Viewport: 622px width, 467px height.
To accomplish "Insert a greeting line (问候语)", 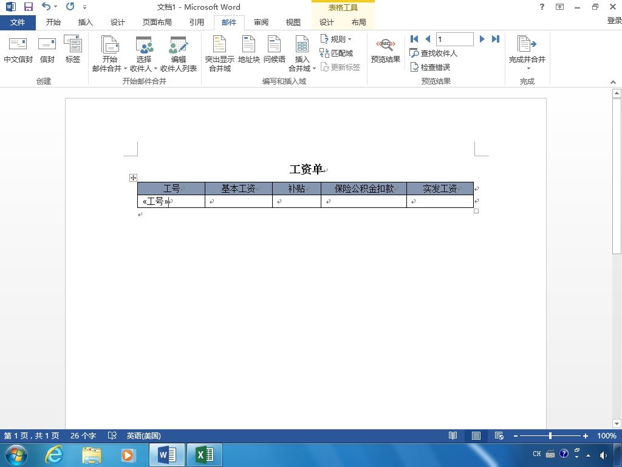I will [274, 50].
